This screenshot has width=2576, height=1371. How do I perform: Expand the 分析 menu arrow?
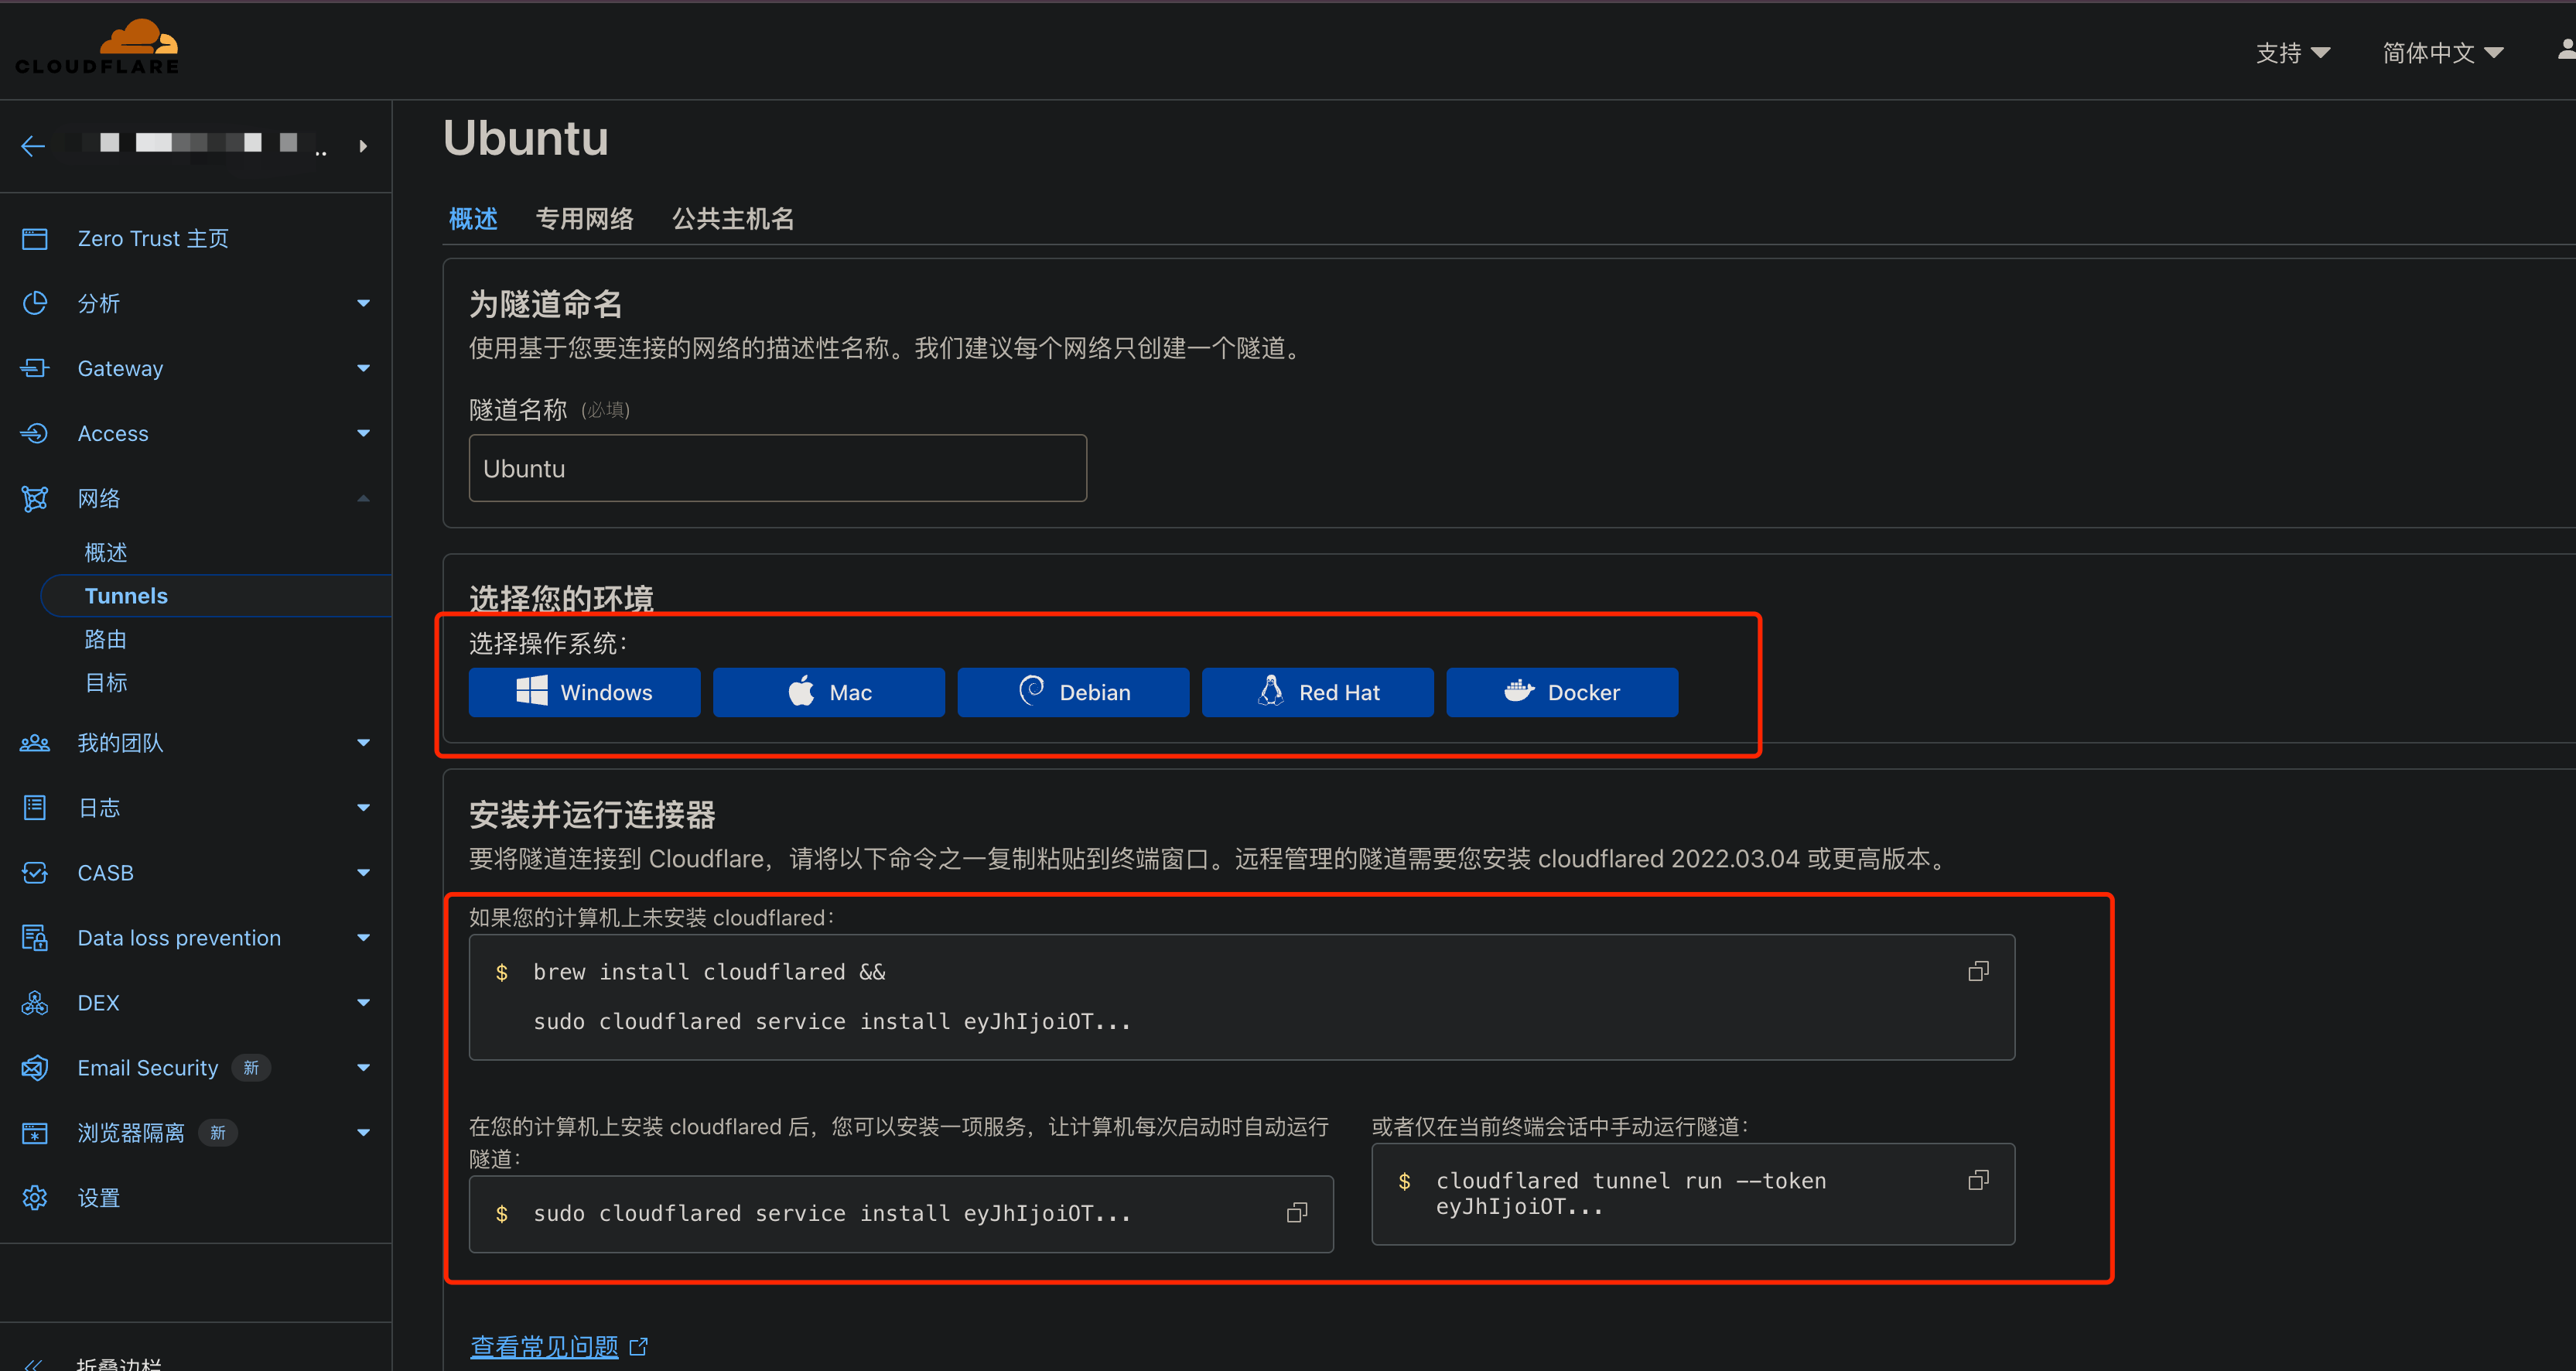(x=364, y=303)
